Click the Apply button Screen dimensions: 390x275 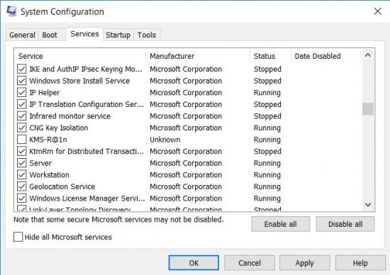point(305,263)
